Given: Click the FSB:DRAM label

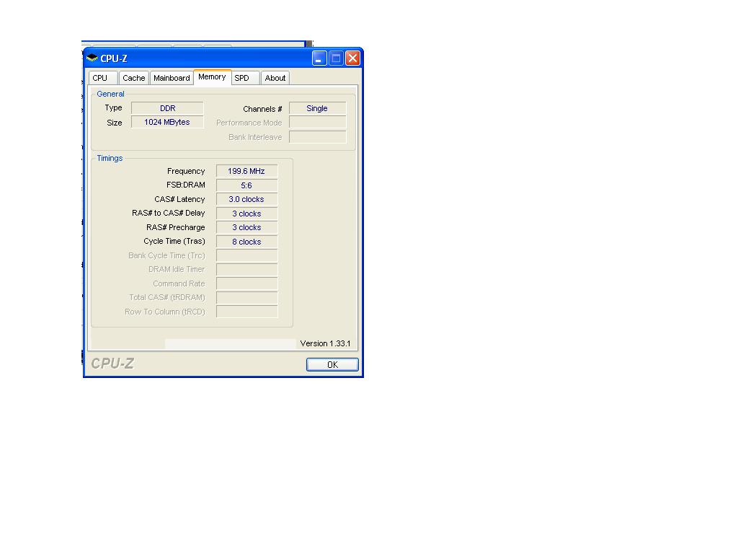Looking at the screenshot, I should [185, 185].
